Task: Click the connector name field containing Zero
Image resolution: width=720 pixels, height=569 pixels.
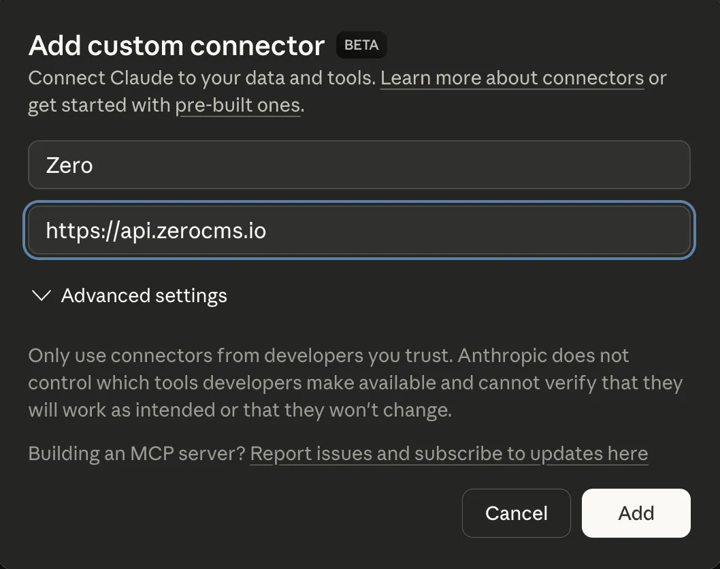Action: [x=359, y=165]
